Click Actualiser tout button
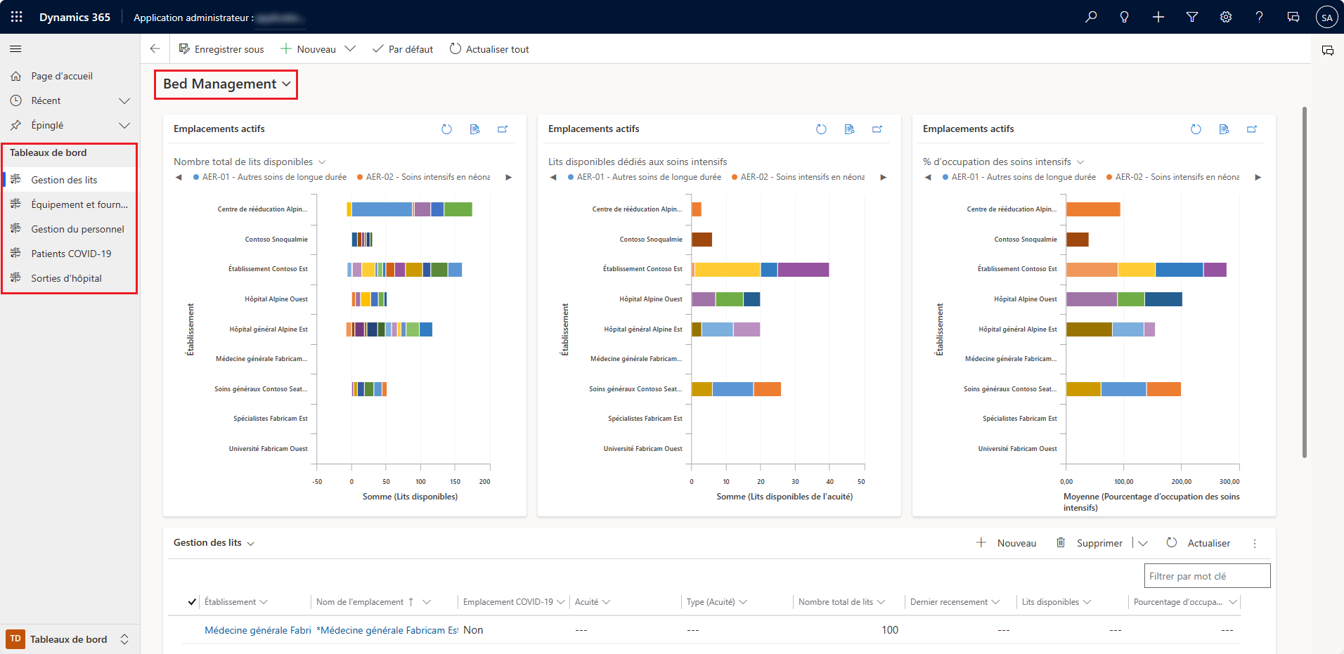This screenshot has height=654, width=1344. click(x=489, y=50)
